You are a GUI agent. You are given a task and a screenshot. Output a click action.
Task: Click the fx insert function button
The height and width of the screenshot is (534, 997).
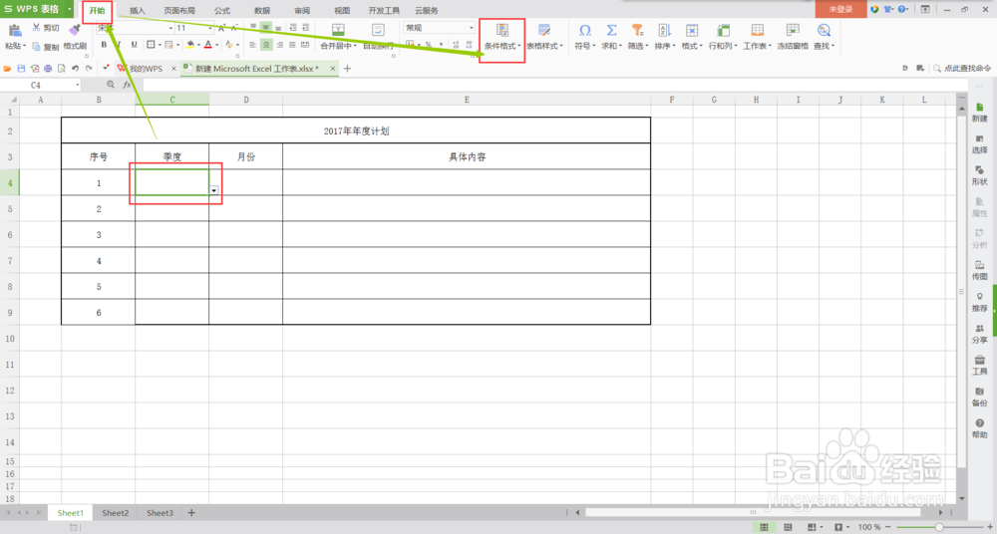point(127,85)
